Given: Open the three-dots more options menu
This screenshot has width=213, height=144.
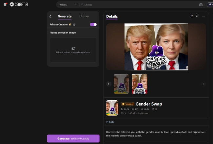Looking at the screenshot, I should pos(203,16).
